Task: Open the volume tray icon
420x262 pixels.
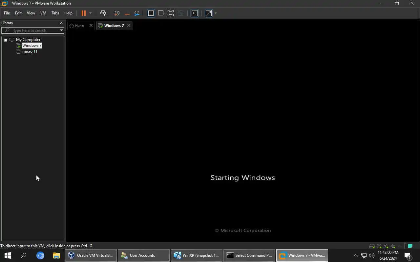Action: pyautogui.click(x=372, y=255)
